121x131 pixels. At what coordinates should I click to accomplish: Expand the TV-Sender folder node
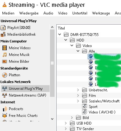coord(66,129)
